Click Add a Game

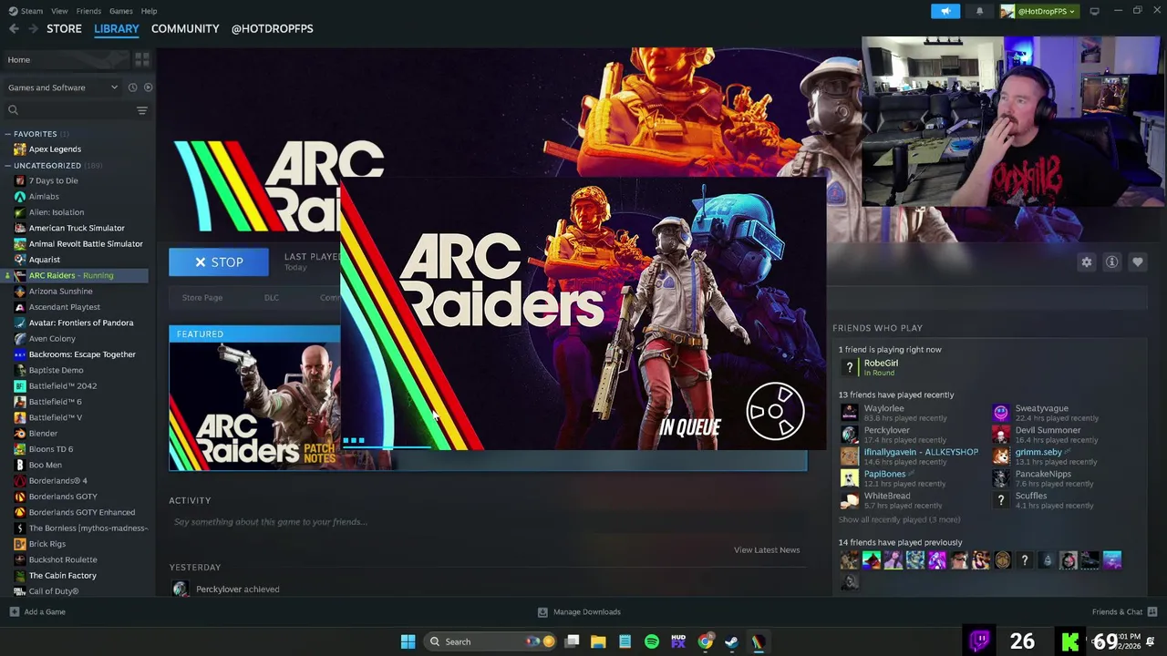(x=36, y=612)
